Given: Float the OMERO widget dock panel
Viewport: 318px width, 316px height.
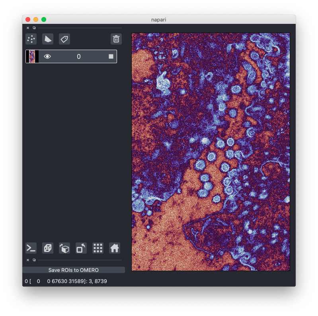Looking at the screenshot, I should [x=34, y=260].
